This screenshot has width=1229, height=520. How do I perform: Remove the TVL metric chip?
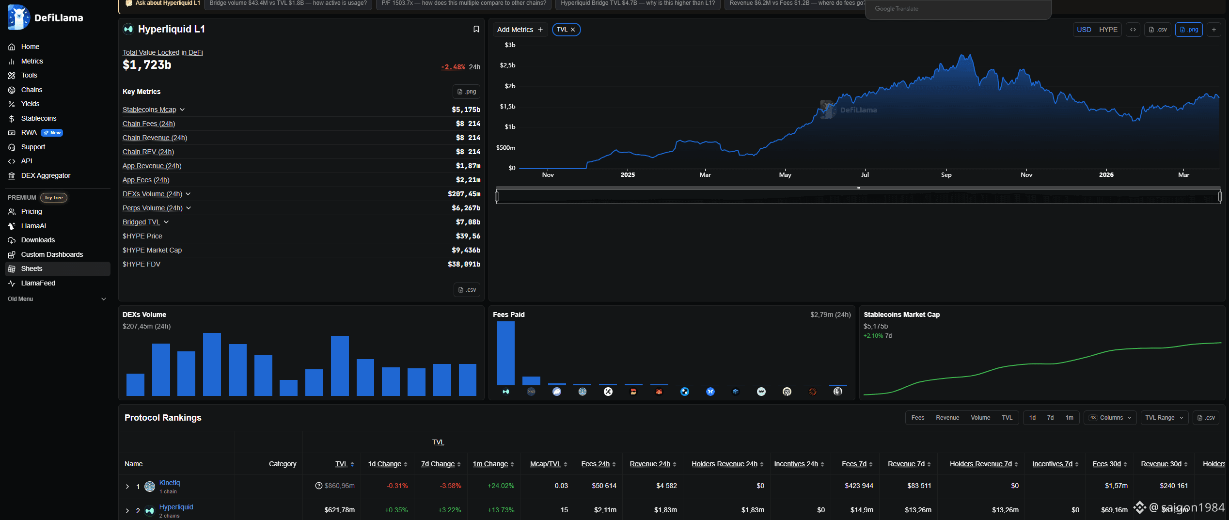coord(573,30)
